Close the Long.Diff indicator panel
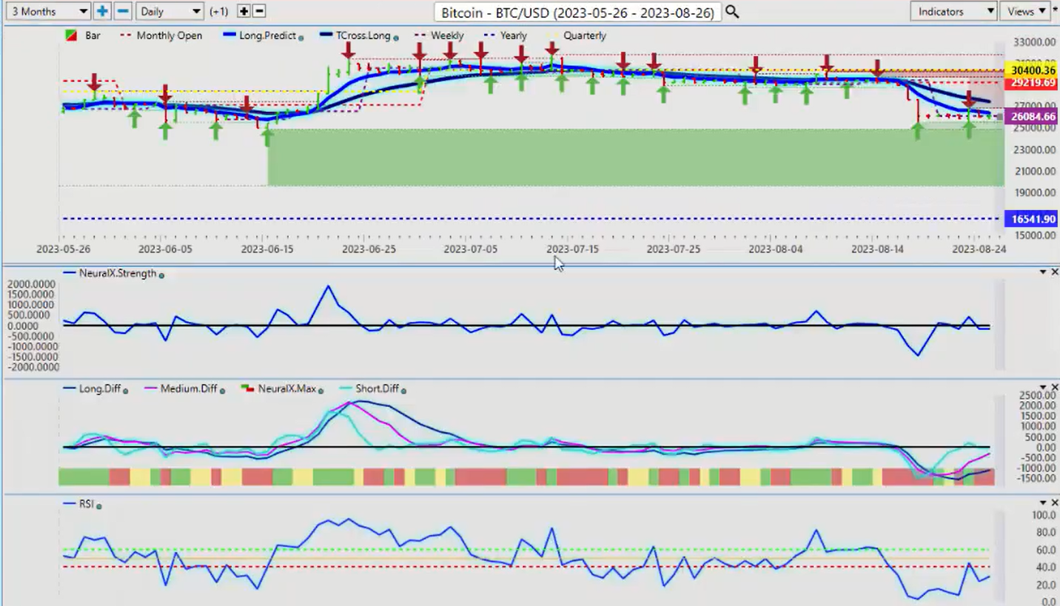Screen dimensions: 1060x606 coord(1055,388)
